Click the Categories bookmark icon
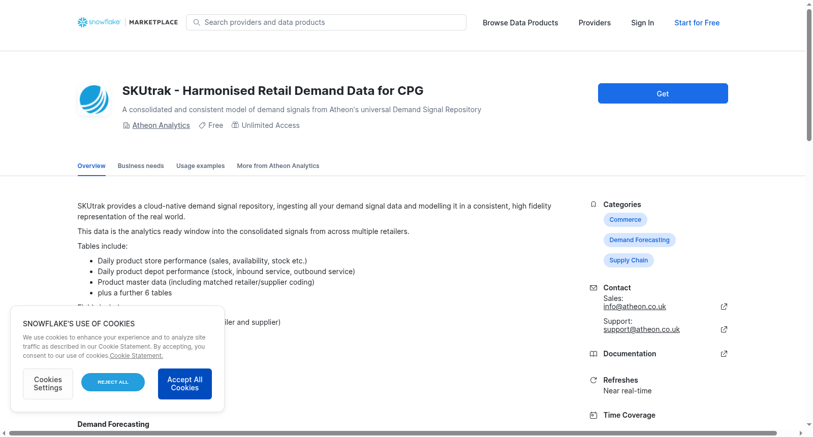Image resolution: width=813 pixels, height=437 pixels. pyautogui.click(x=593, y=205)
